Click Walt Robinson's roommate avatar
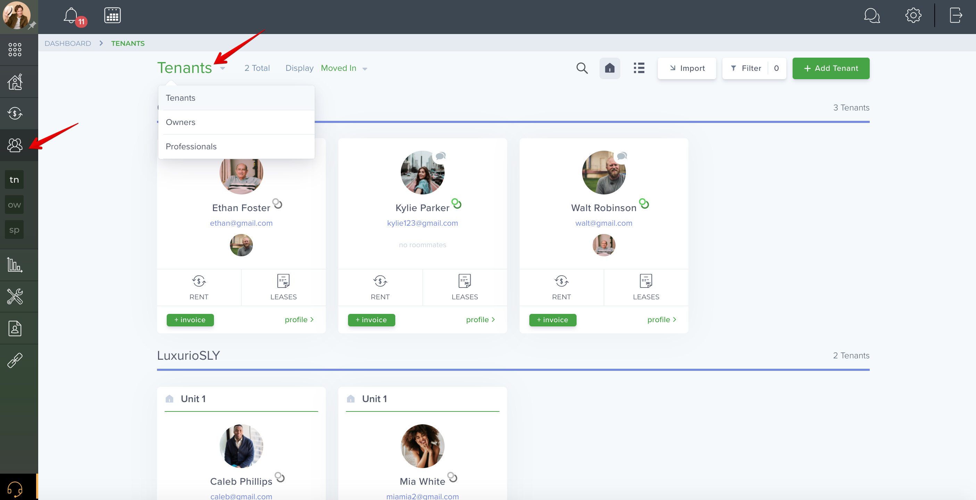The image size is (976, 500). pos(604,245)
